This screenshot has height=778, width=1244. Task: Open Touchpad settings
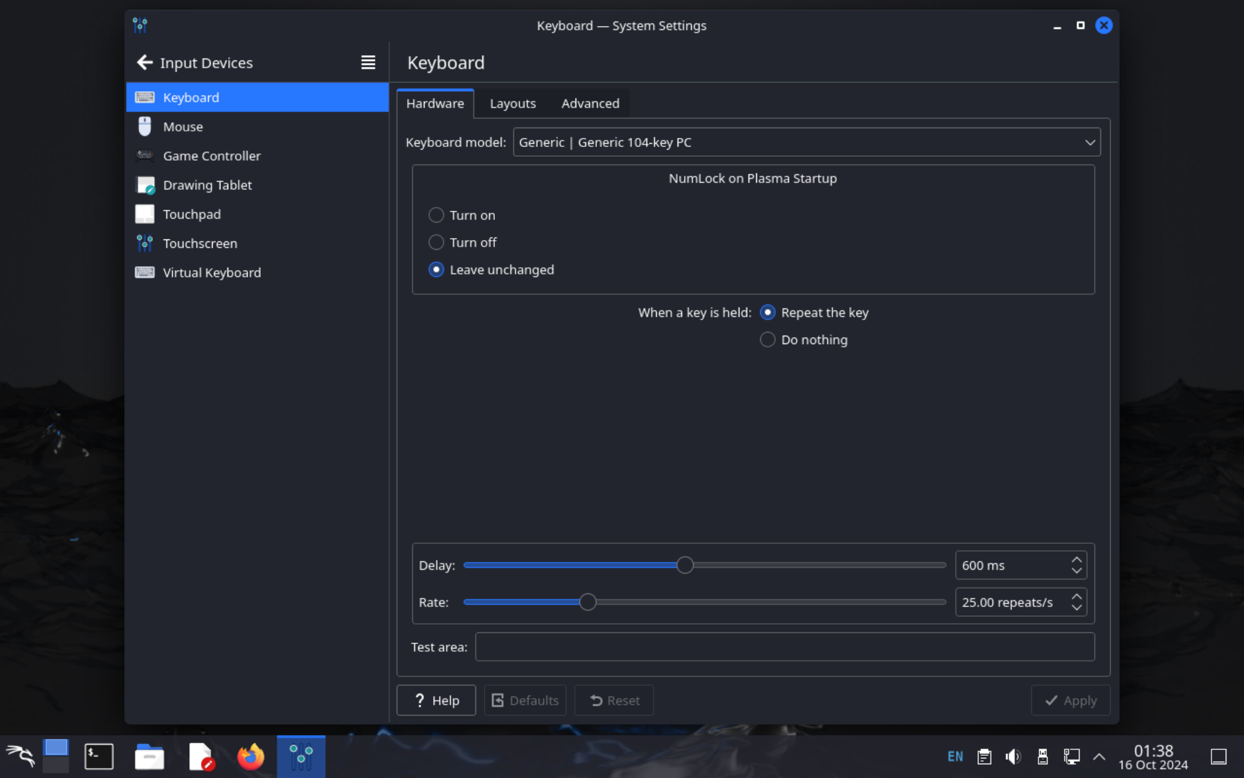(x=191, y=213)
